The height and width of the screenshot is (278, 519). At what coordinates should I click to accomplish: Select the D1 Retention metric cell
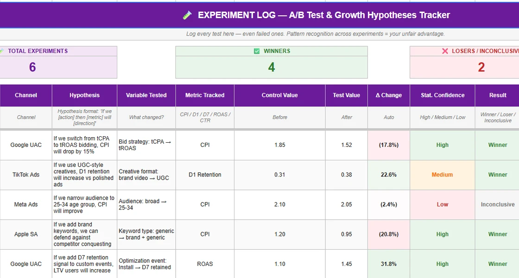(x=205, y=175)
